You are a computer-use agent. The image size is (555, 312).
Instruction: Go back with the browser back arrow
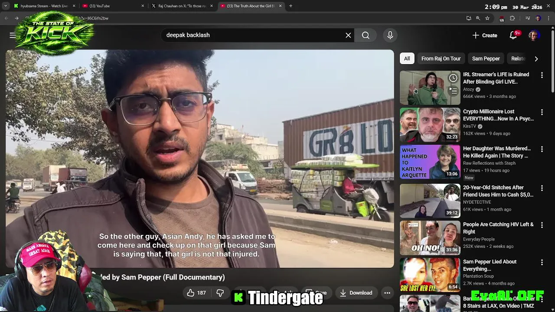coord(7,18)
